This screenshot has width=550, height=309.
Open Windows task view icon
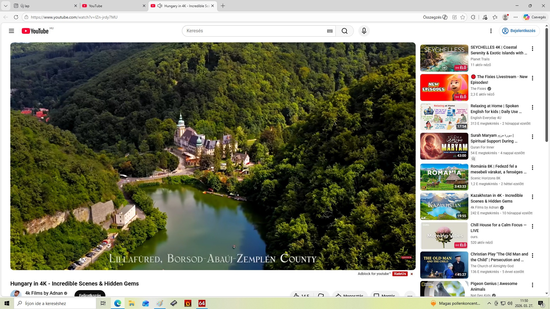point(103,303)
